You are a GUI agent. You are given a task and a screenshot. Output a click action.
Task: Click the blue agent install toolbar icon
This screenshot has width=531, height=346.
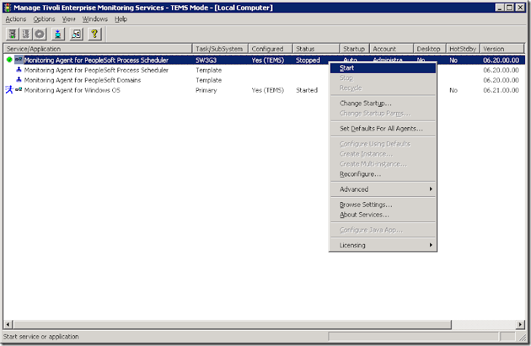pyautogui.click(x=58, y=34)
